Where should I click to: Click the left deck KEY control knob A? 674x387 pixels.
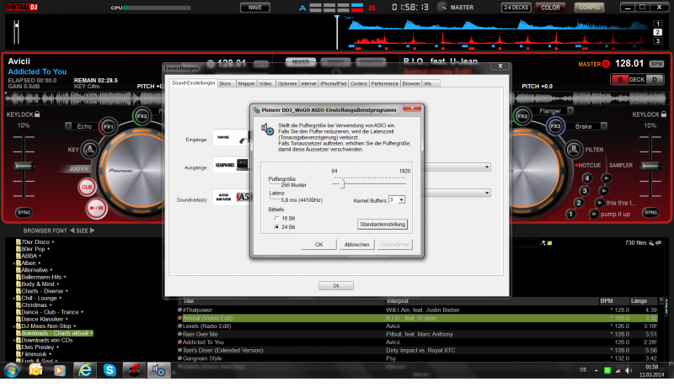(90, 149)
